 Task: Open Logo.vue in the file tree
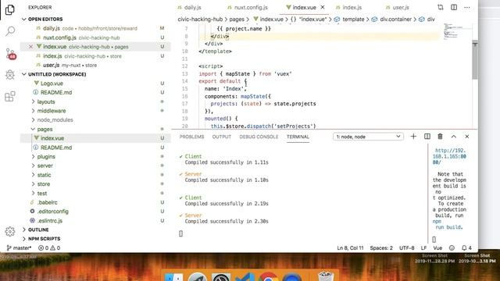[x=52, y=84]
